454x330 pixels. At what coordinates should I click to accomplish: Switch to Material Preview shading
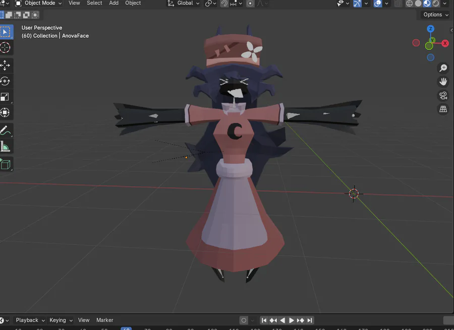point(427,4)
